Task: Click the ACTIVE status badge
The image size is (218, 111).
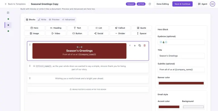Action: (141, 4)
